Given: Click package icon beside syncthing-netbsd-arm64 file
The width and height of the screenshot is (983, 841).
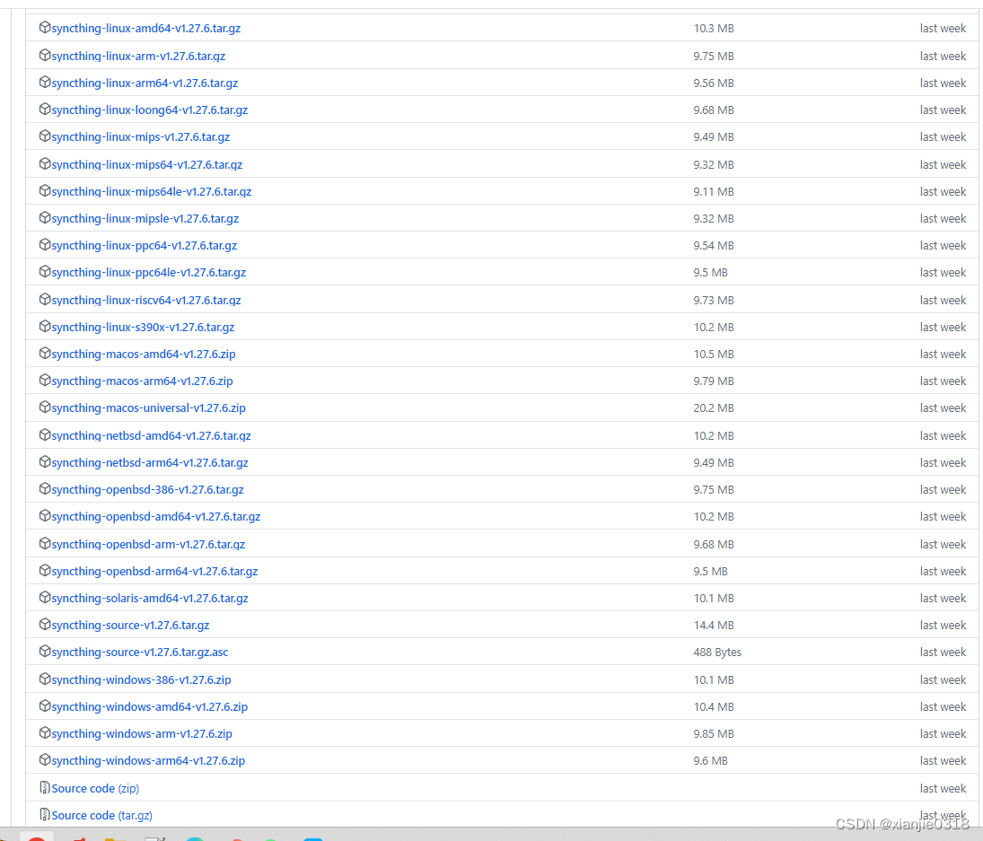Looking at the screenshot, I should pyautogui.click(x=45, y=462).
